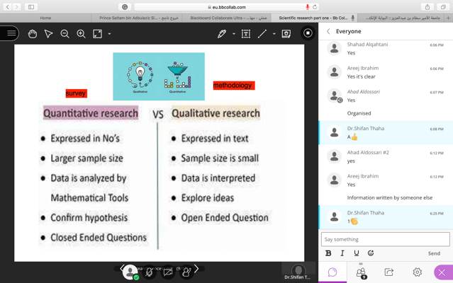Open emoji picker in chat
Viewport: 453px width, 283px height.
pos(371,253)
